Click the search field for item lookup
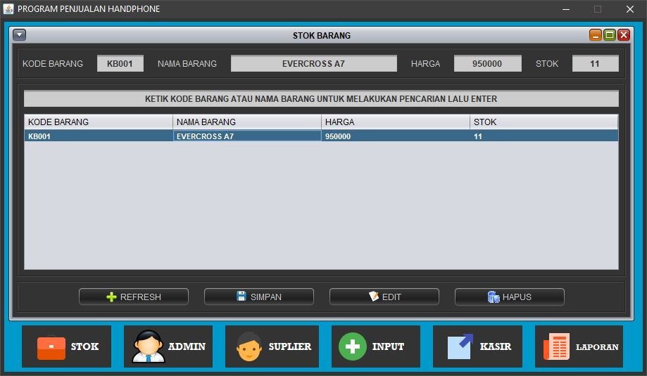The width and height of the screenshot is (647, 376). pyautogui.click(x=321, y=99)
